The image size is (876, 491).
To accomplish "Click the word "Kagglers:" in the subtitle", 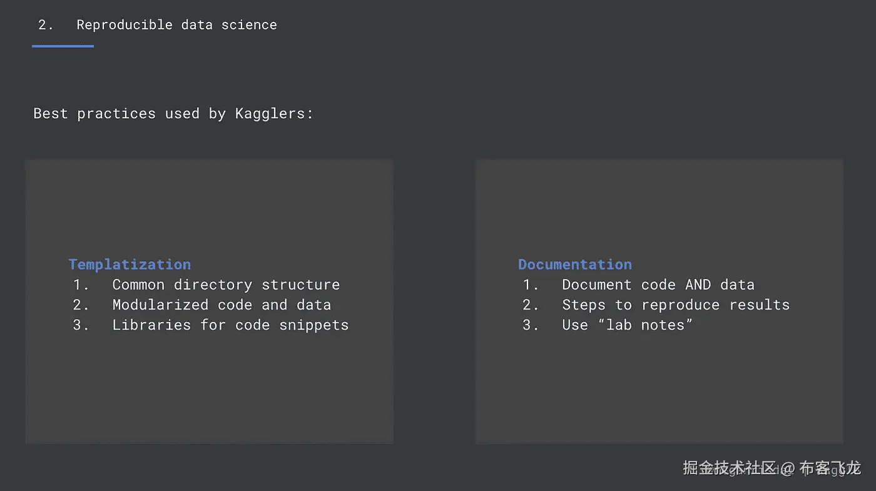I will [274, 114].
